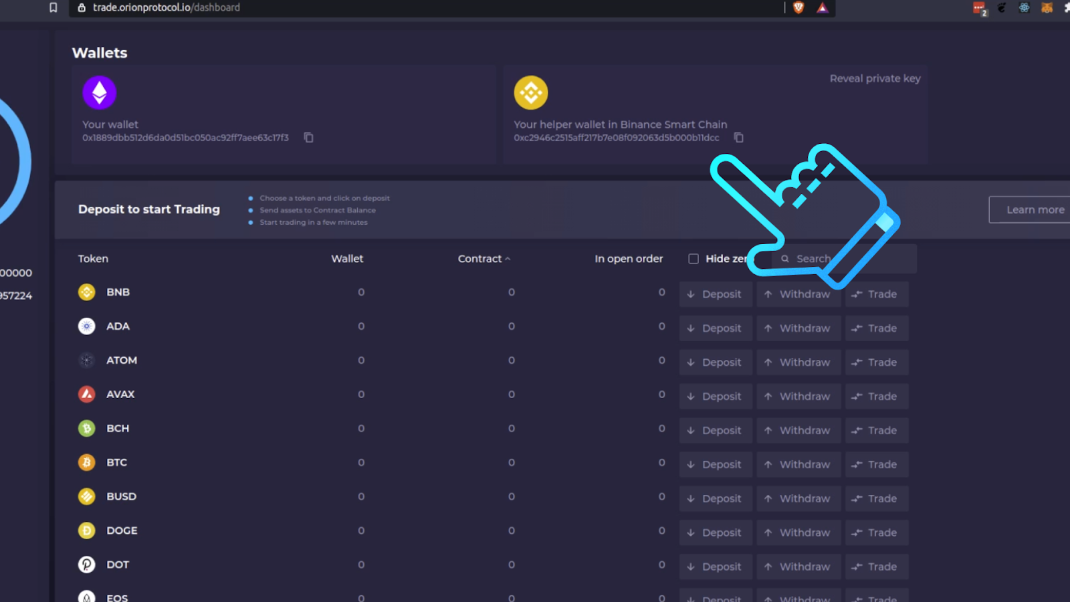Open the Brave Shields icon
The image size is (1070, 602).
(798, 8)
